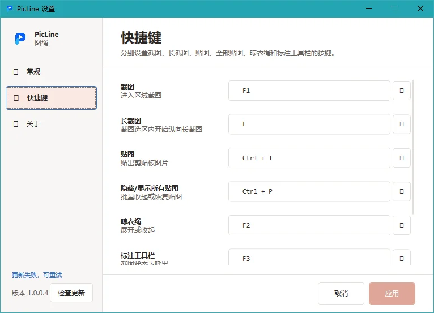Click the vertical scrollbar of the shortcut list
This screenshot has height=313, width=434.
click(x=413, y=147)
